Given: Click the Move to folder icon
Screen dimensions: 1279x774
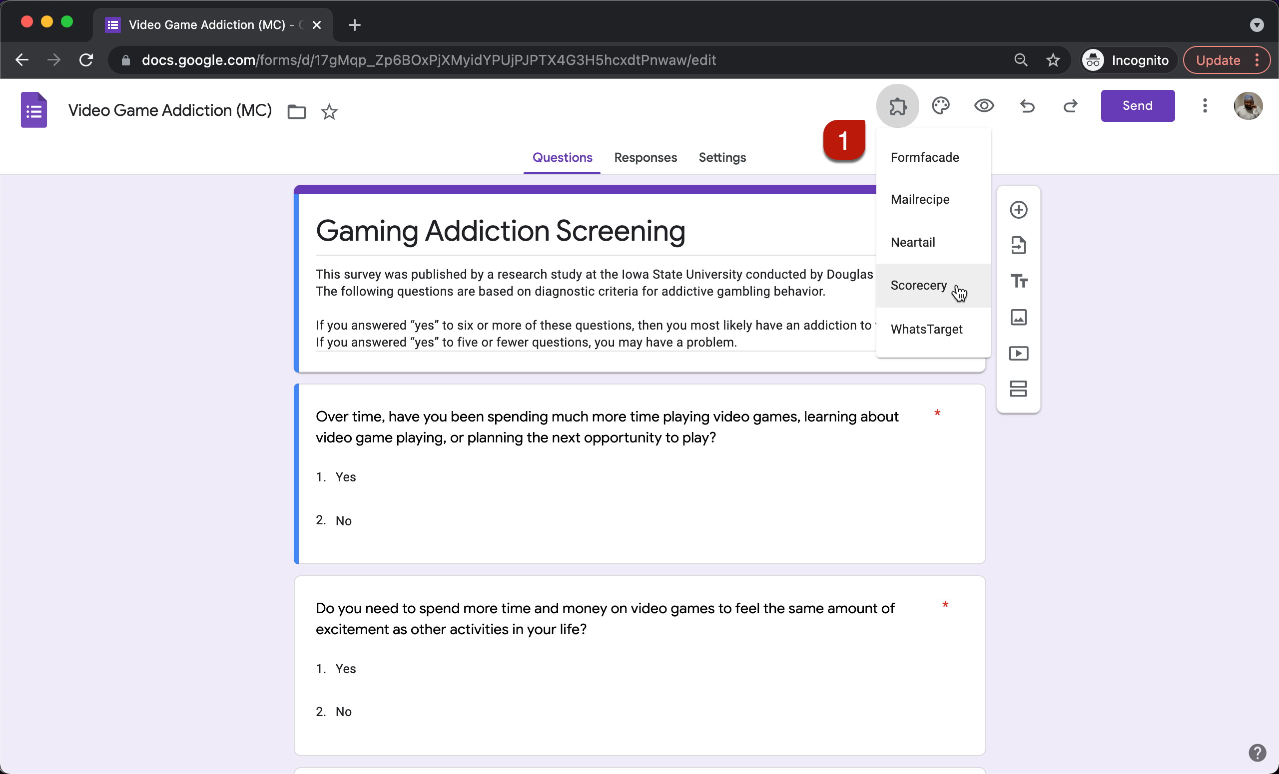Looking at the screenshot, I should [x=296, y=111].
